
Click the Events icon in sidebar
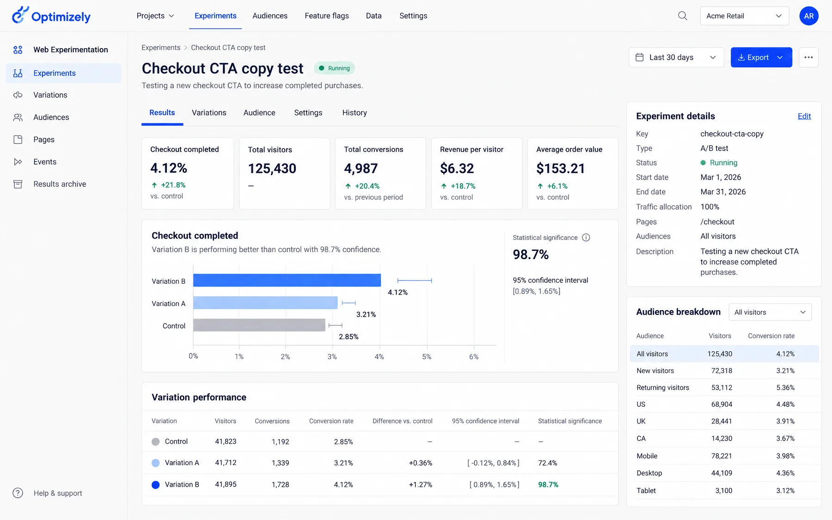[18, 162]
